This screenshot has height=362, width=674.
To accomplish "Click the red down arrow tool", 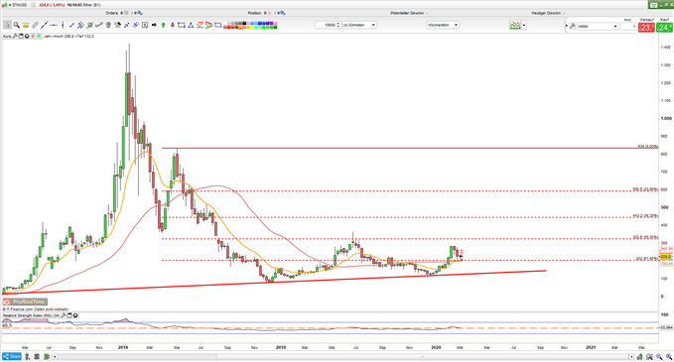I will click(x=173, y=25).
